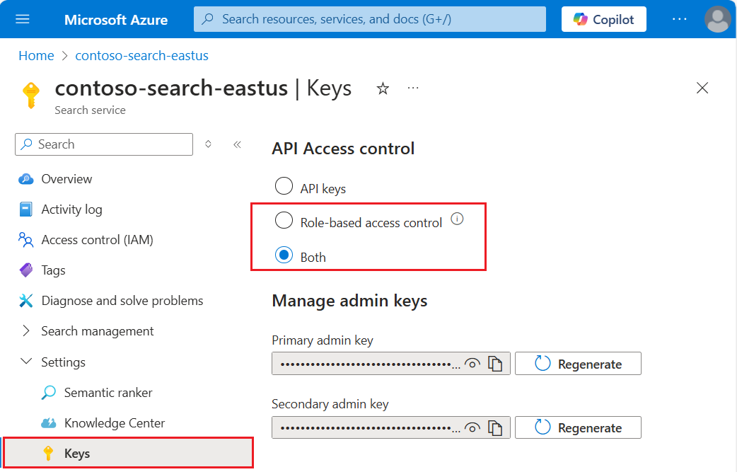This screenshot has width=737, height=472.
Task: Open Access control (IAM) page
Action: pos(97,240)
